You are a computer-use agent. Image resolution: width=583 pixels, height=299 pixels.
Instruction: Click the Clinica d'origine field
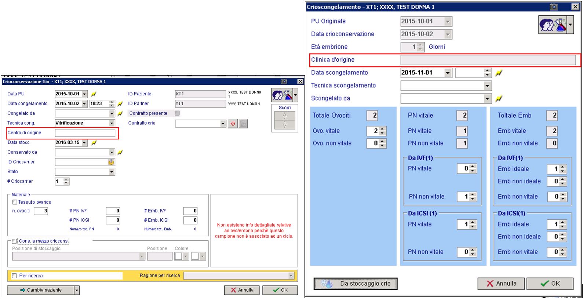pyautogui.click(x=488, y=60)
